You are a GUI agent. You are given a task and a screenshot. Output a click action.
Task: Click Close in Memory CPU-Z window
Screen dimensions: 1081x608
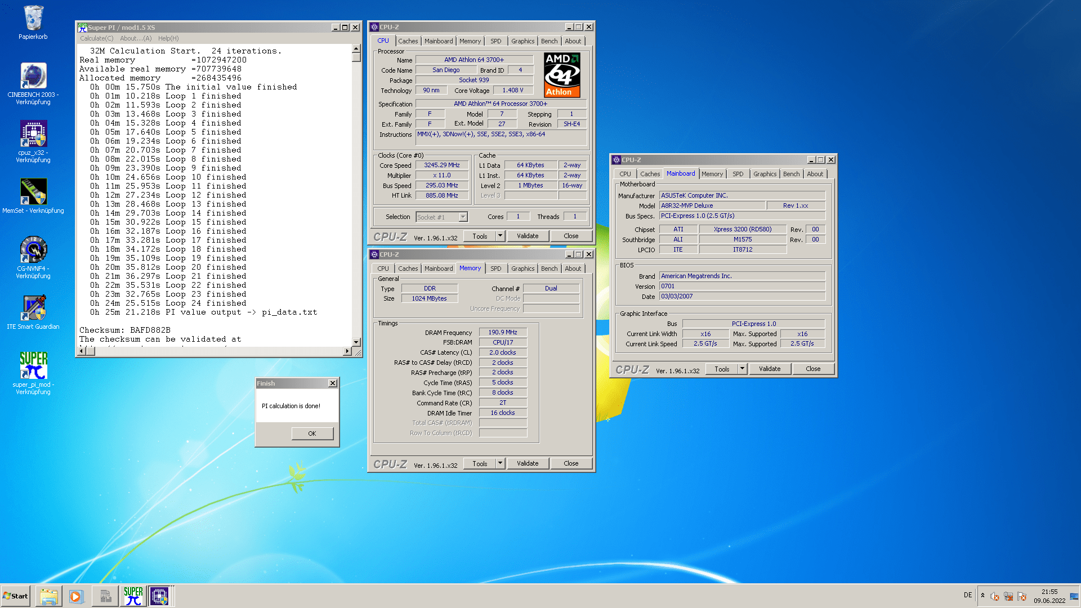click(x=571, y=464)
